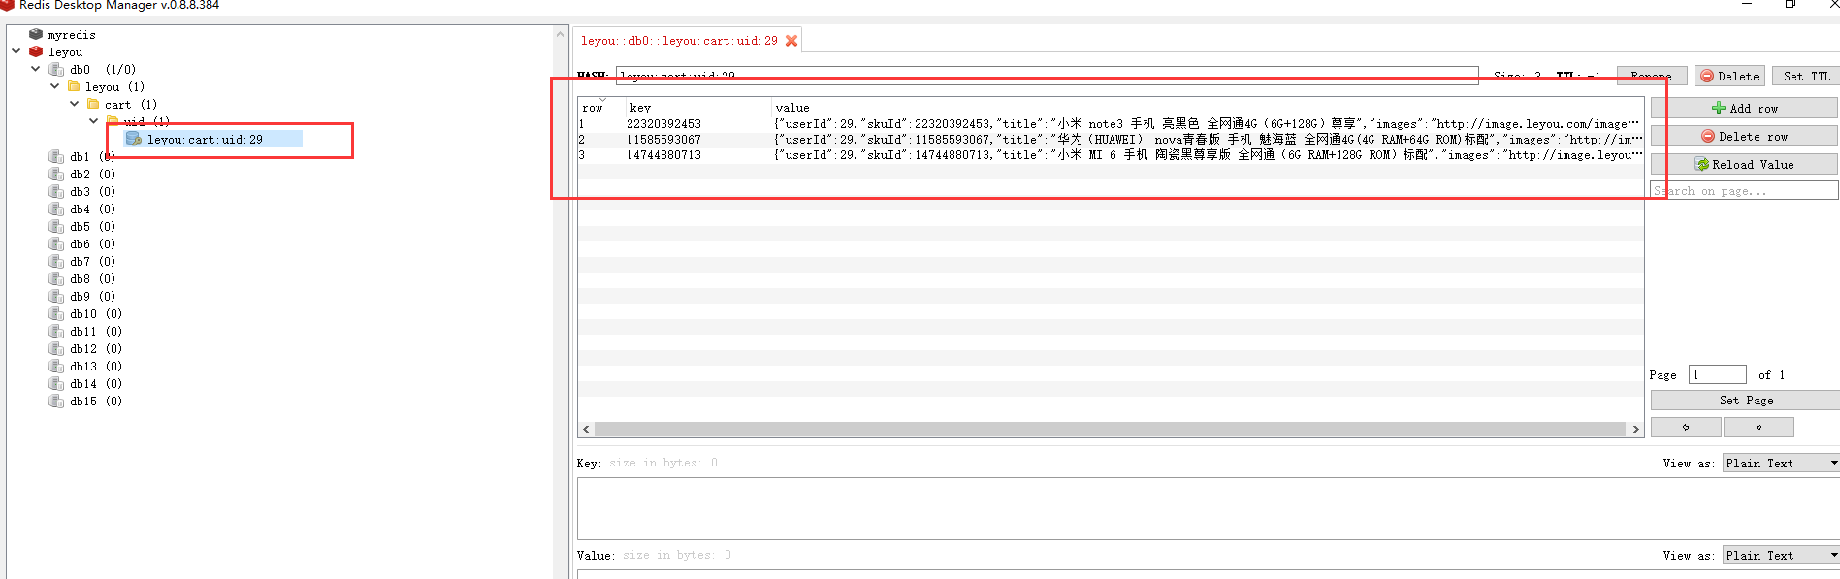The width and height of the screenshot is (1840, 579).
Task: Click the leyou:cart:uid:29 key icon
Action: (134, 139)
